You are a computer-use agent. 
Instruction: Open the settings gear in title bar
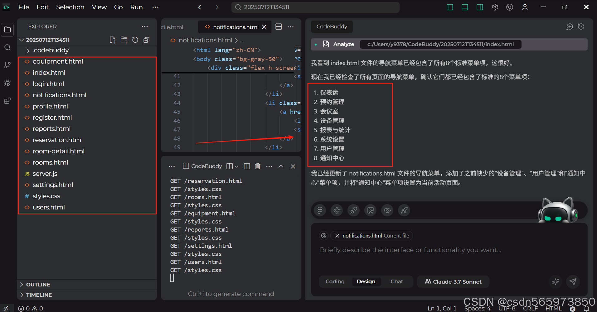[495, 7]
